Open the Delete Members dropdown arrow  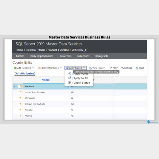click(x=61, y=68)
